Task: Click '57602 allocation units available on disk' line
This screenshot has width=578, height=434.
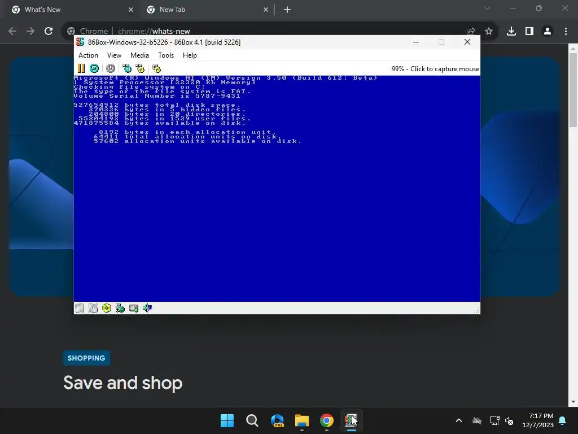Action: 198,141
